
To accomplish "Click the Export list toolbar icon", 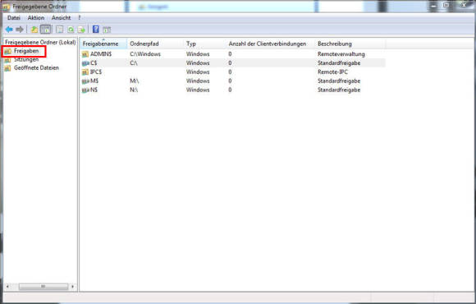I will pos(81,30).
